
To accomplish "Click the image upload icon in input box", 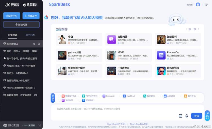I will coord(181,116).
